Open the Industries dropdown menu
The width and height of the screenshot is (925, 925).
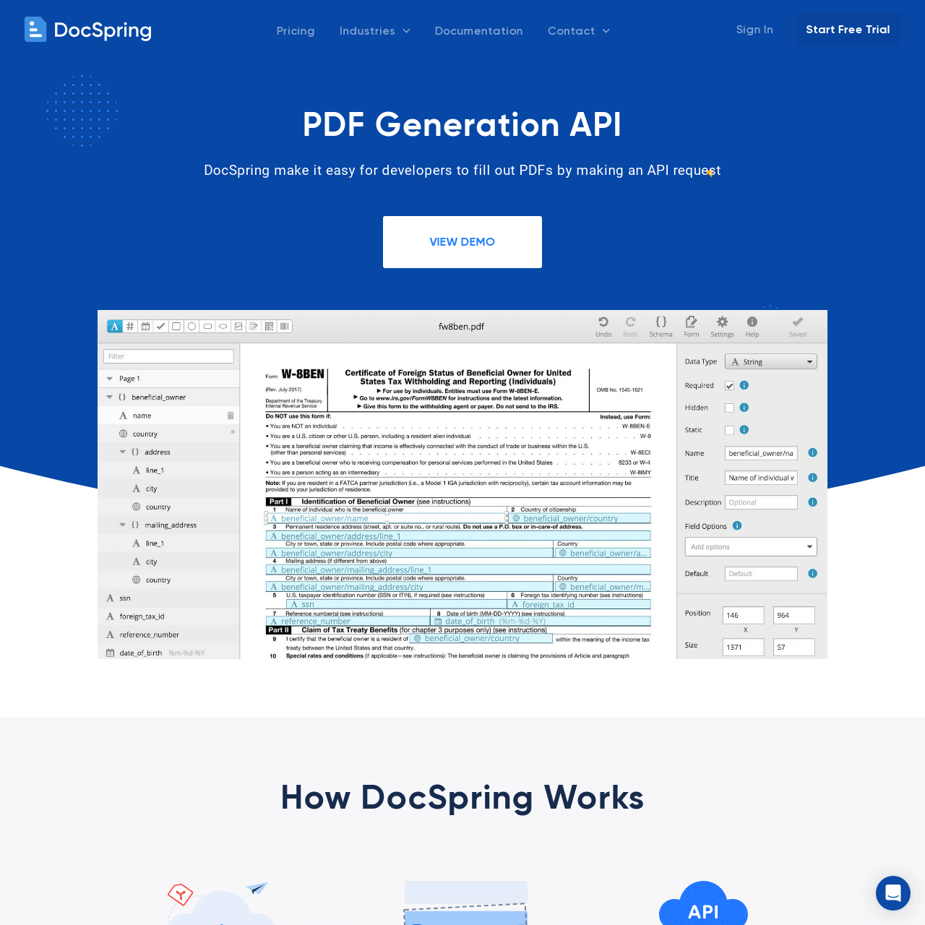[374, 31]
